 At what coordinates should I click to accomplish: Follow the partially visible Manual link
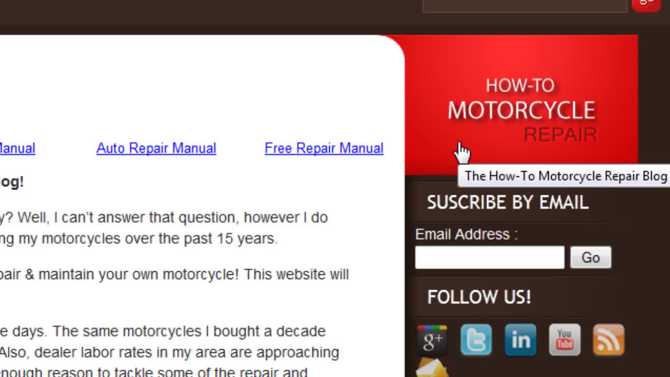click(17, 148)
